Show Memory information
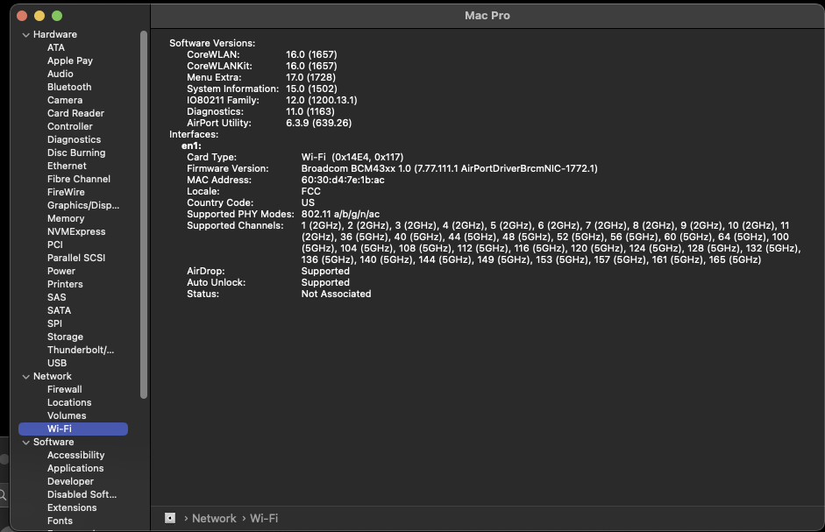825x532 pixels. (66, 218)
